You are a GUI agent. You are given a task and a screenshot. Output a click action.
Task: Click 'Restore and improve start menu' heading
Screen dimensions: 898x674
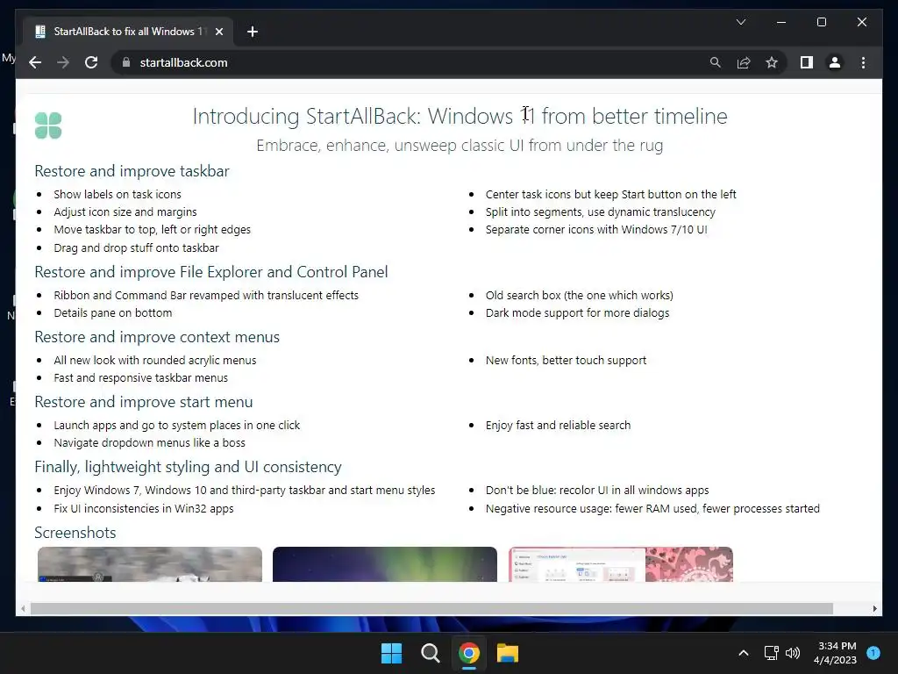(144, 402)
